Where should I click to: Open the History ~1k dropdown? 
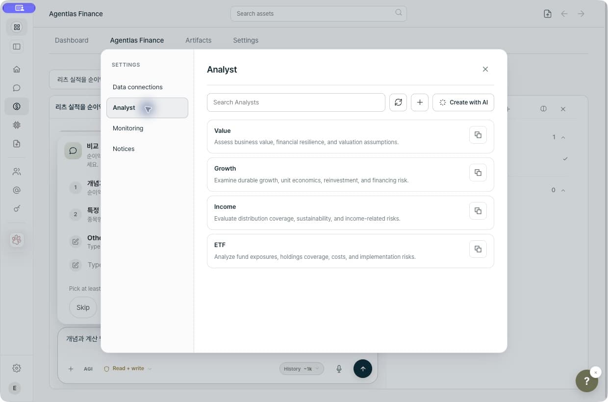point(302,369)
